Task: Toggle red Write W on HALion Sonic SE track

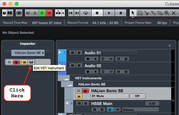Action: click(85, 91)
